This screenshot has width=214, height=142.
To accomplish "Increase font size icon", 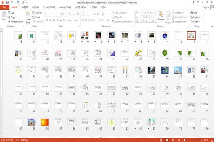I will coord(70,14).
